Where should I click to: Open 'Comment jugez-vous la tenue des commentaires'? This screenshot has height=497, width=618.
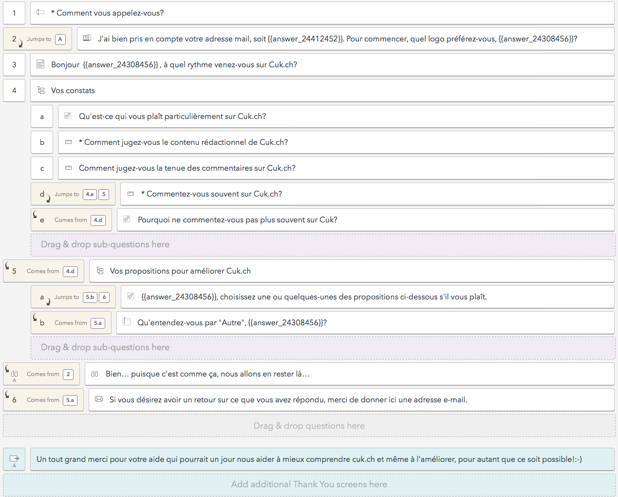pyautogui.click(x=336, y=168)
